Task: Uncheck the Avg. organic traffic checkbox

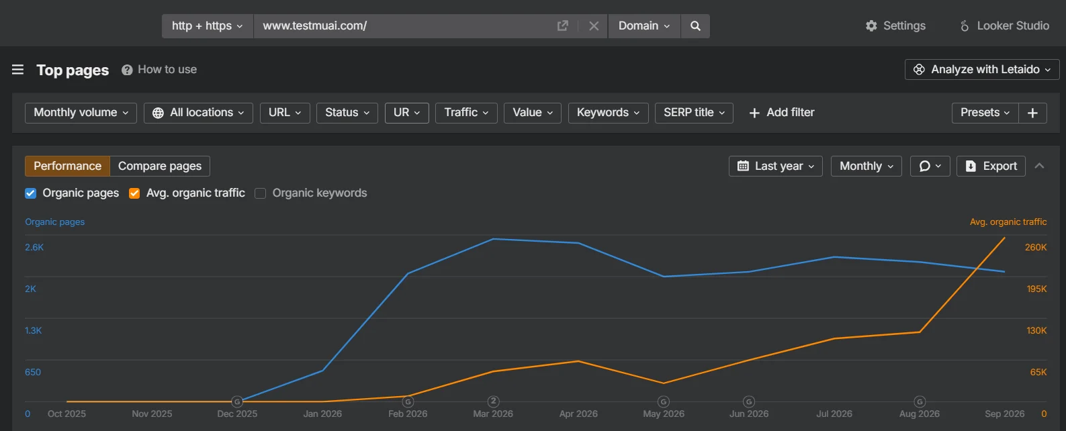Action: (x=134, y=193)
